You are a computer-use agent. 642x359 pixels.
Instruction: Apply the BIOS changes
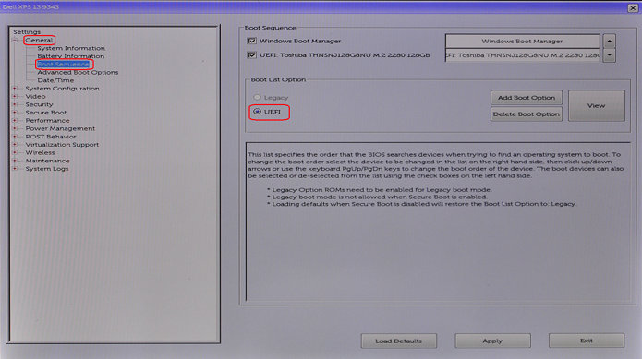(492, 341)
